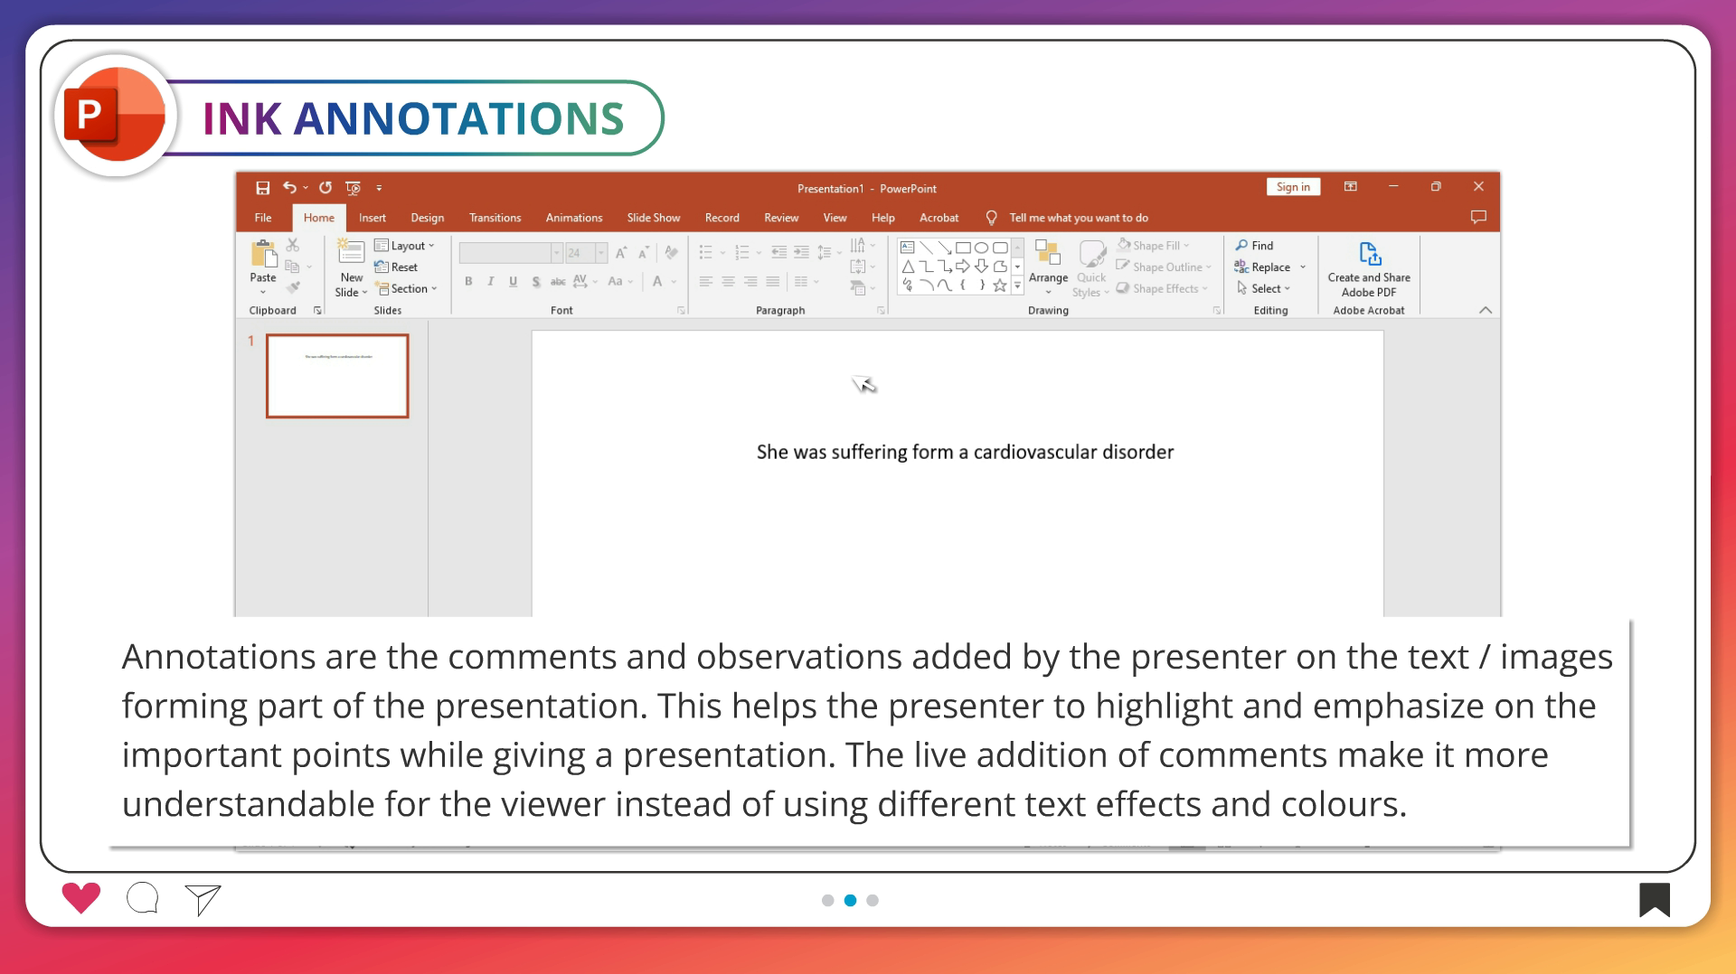The width and height of the screenshot is (1736, 974).
Task: Start slideshow from beginning via toolbar icon
Action: [353, 188]
